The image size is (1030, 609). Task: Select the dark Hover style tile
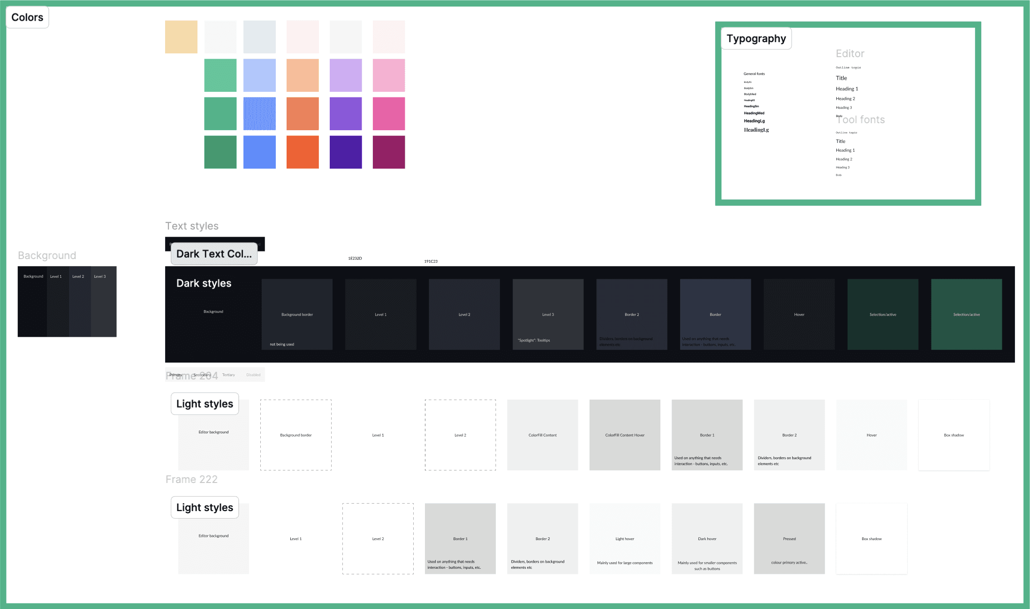coord(799,314)
